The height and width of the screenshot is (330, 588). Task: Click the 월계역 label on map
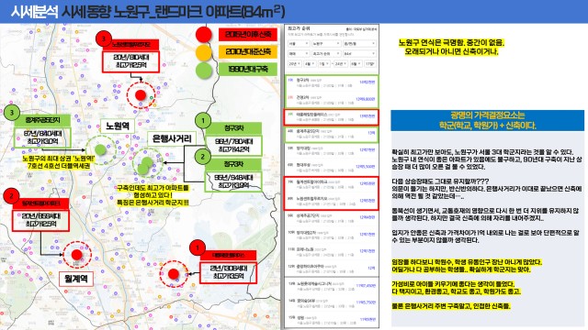(x=76, y=279)
